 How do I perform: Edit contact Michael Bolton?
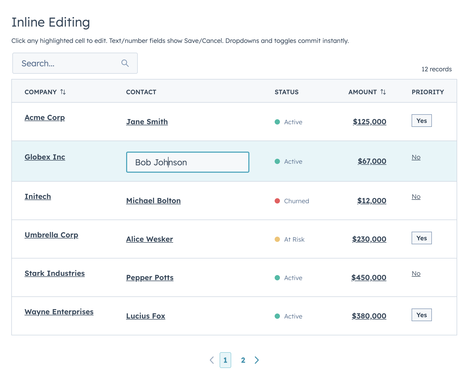pyautogui.click(x=153, y=201)
